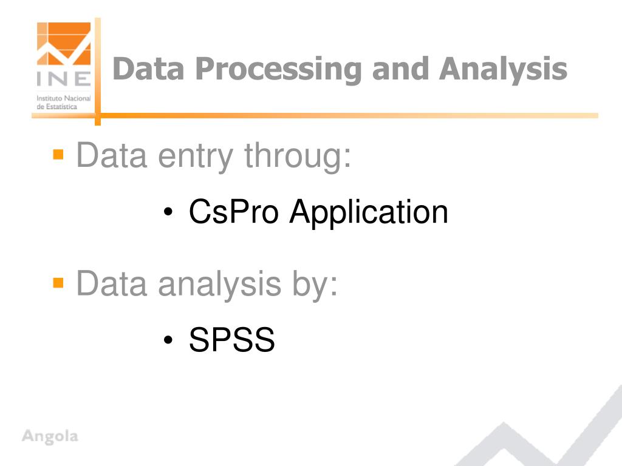Image resolution: width=622 pixels, height=466 pixels.
Task: Click the 'CsPro Application' text
Action: point(318,212)
